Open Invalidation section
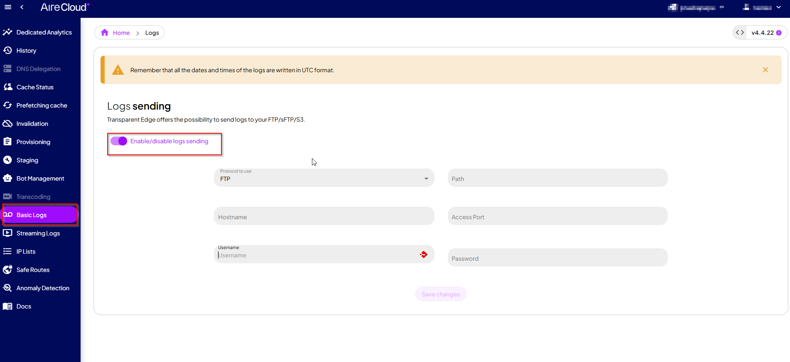 [x=40, y=123]
